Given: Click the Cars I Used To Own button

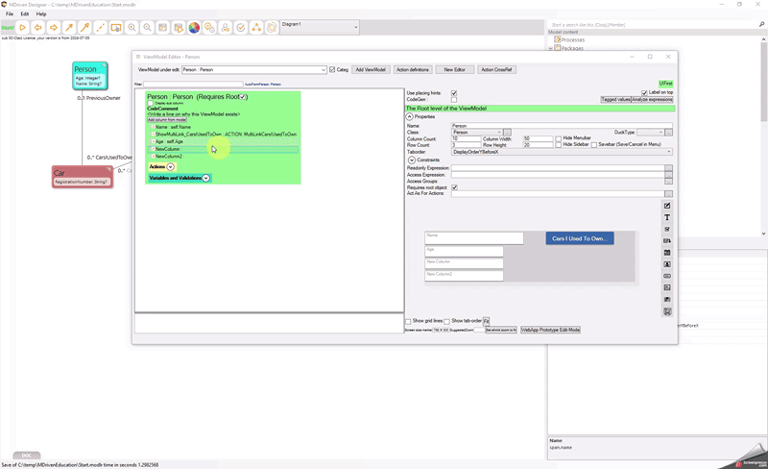Looking at the screenshot, I should coord(579,238).
